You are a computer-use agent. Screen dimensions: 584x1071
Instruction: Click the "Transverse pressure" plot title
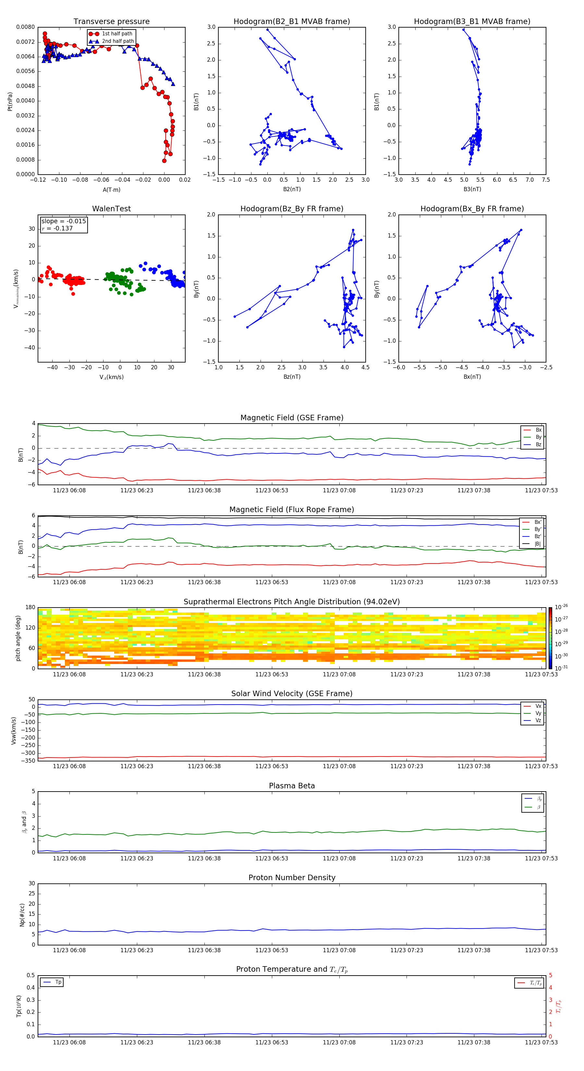click(x=111, y=21)
